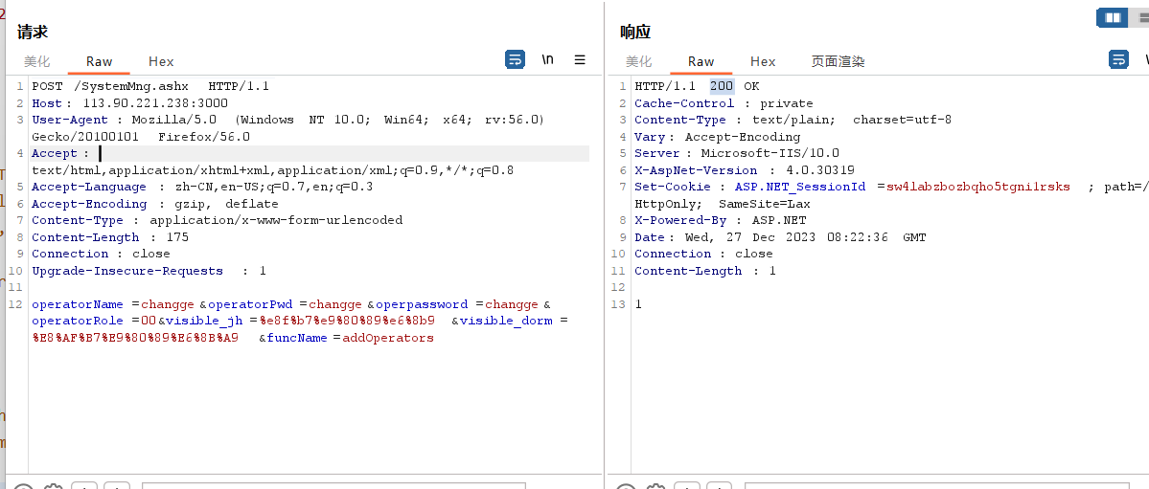The width and height of the screenshot is (1149, 489).
Task: Click the operatorRole parameter name
Action: [78, 322]
